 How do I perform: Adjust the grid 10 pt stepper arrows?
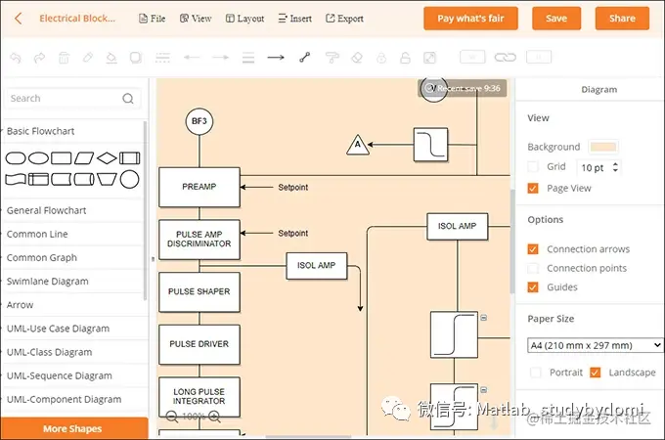point(615,167)
